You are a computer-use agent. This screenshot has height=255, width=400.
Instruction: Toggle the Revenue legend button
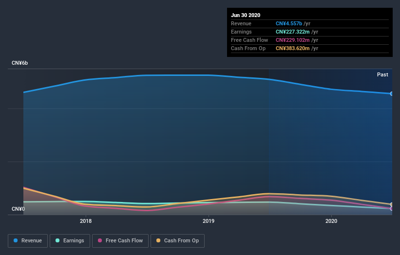tap(28, 241)
